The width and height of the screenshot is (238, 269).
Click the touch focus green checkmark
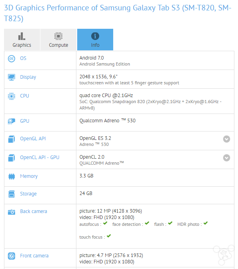(x=109, y=236)
